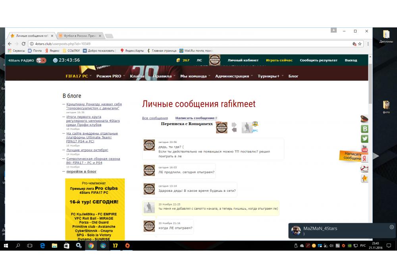
Task: Open the Nissan avatar in top bar
Action: (215, 60)
